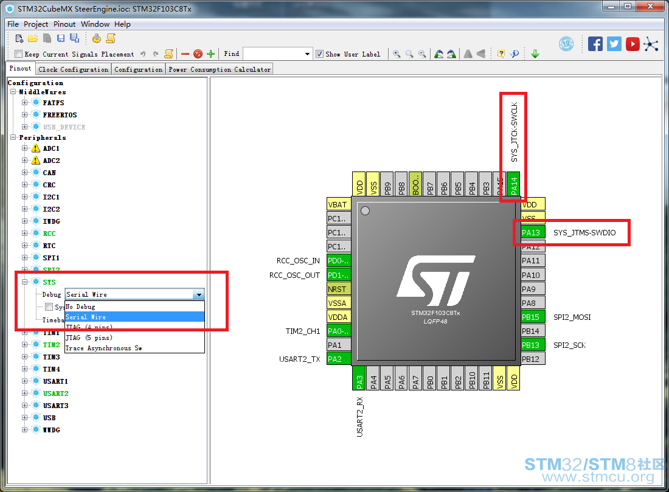Click the New Project toolbar icon
Viewport: 669px width, 492px height.
point(19,39)
